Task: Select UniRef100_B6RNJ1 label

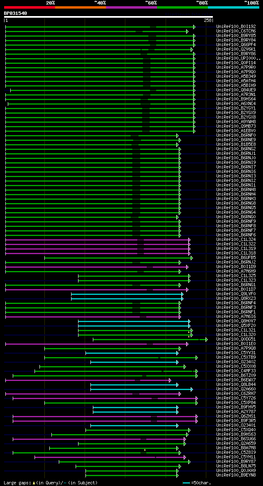Action: coord(236,153)
